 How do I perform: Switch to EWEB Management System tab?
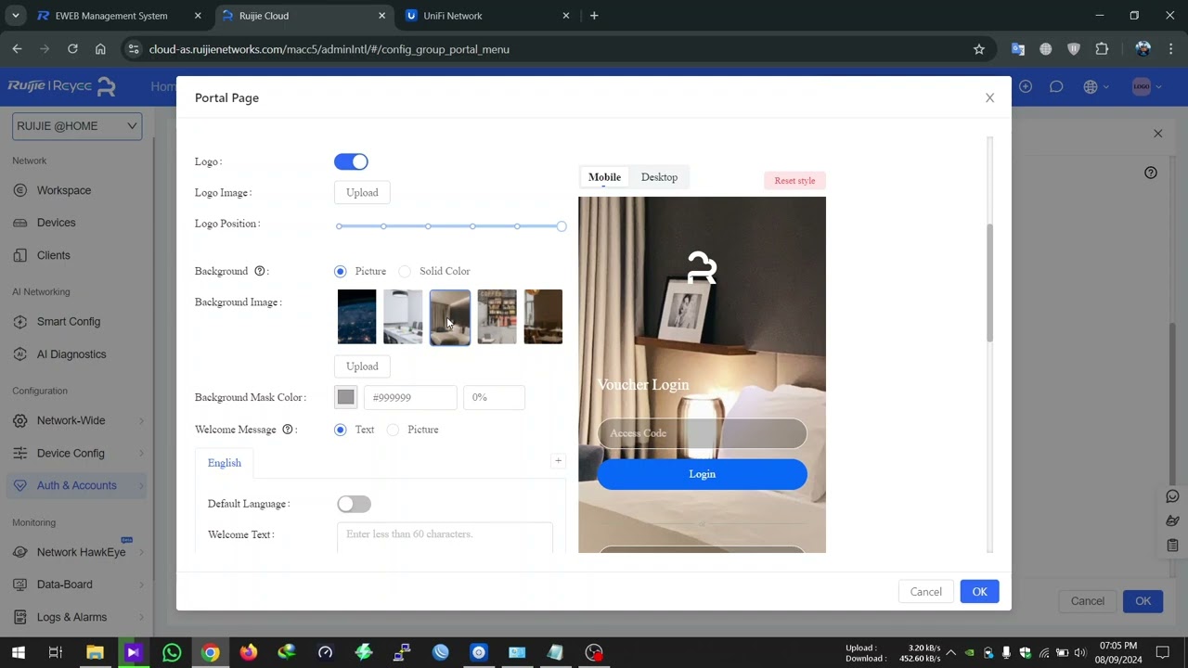[x=120, y=16]
